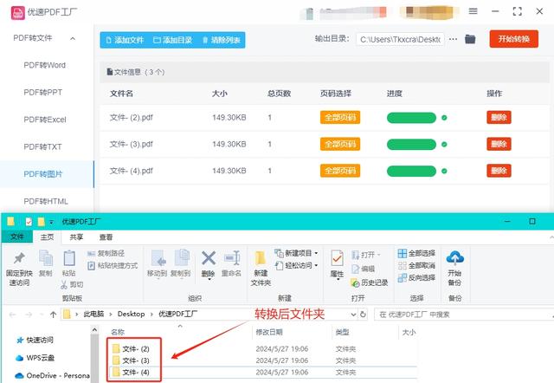Click the 历史记录 icon
Screen dimensions: 554x383
point(354,283)
